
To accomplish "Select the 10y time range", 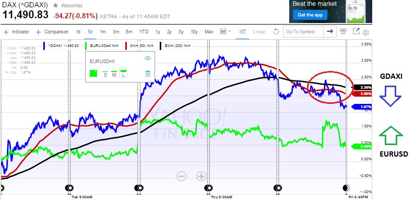I will coord(194,32).
